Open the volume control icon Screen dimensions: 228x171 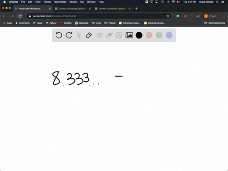[x=178, y=2]
